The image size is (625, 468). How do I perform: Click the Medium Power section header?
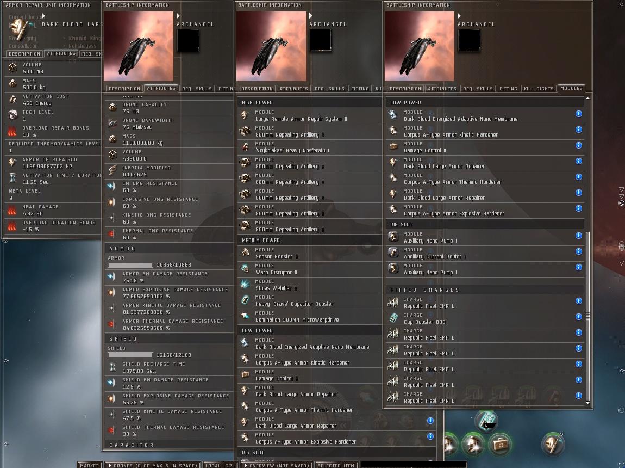(x=309, y=240)
